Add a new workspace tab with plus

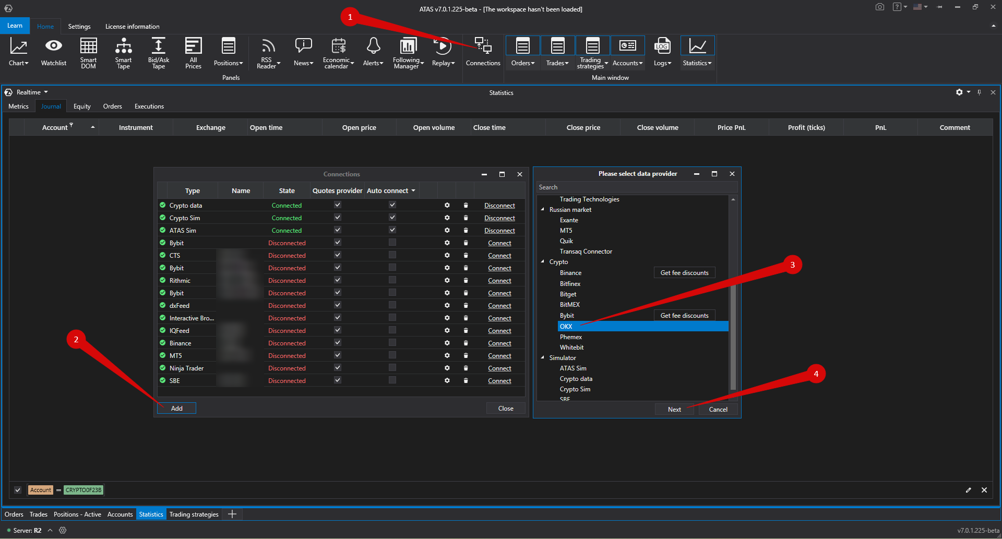[x=232, y=514]
